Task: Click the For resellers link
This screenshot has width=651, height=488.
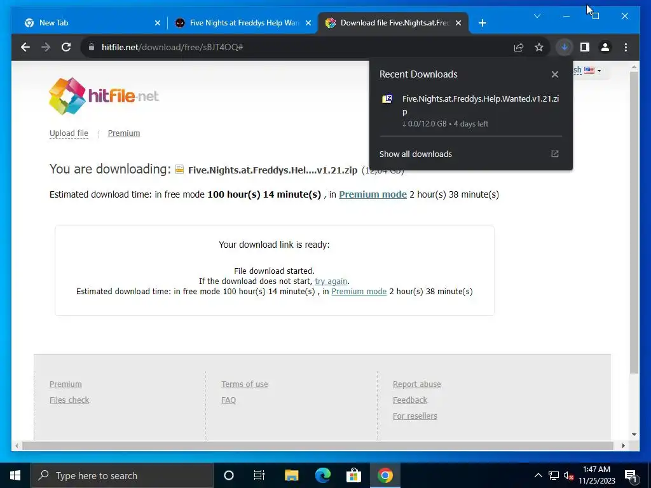Action: (415, 416)
